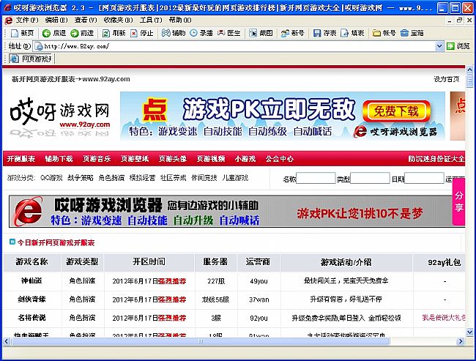Open the 医生 doctor tool
This screenshot has width=476, height=361.
[x=229, y=33]
